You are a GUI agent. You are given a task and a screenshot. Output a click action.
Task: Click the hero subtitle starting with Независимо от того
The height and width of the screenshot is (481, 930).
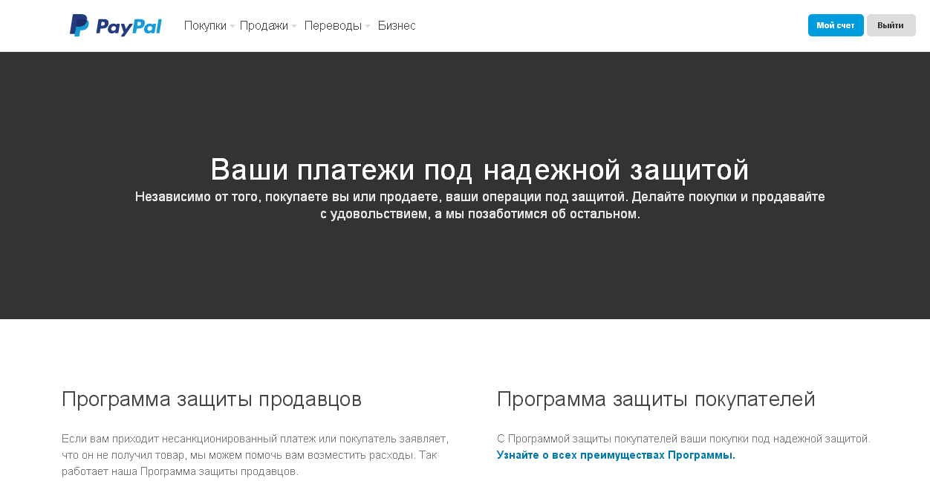click(x=480, y=197)
